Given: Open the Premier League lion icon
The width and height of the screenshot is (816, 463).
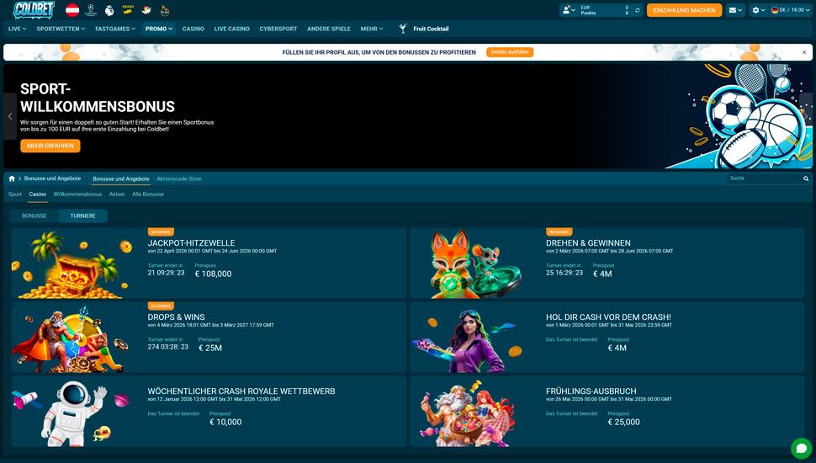Looking at the screenshot, I should pyautogui.click(x=109, y=10).
